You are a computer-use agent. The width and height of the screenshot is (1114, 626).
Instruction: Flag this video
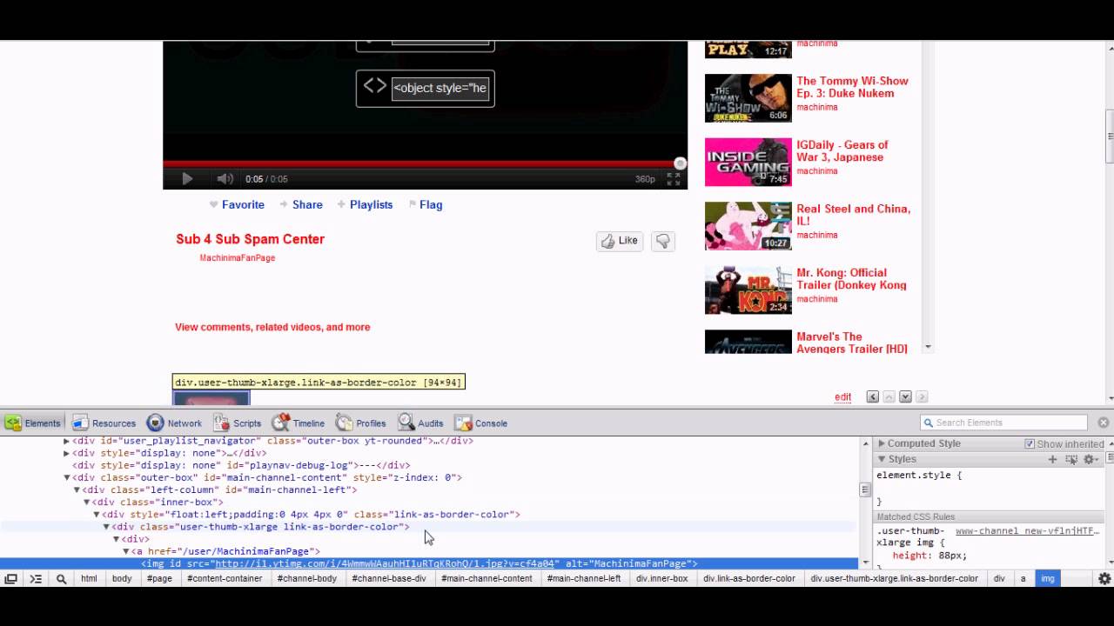(431, 205)
